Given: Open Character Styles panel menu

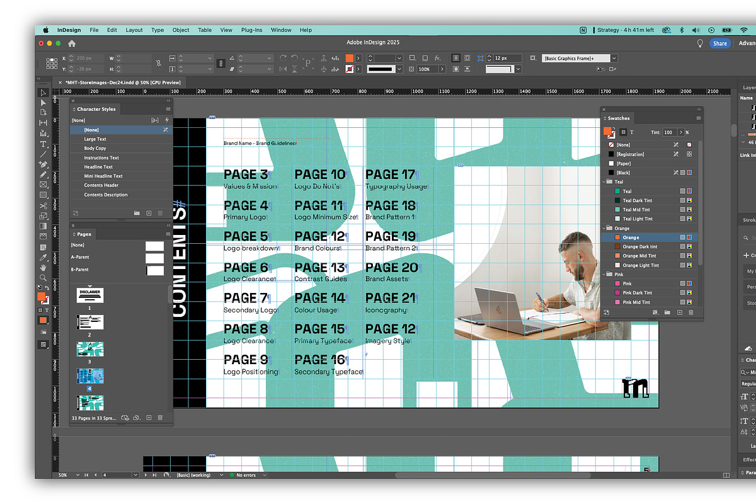Looking at the screenshot, I should pos(168,109).
